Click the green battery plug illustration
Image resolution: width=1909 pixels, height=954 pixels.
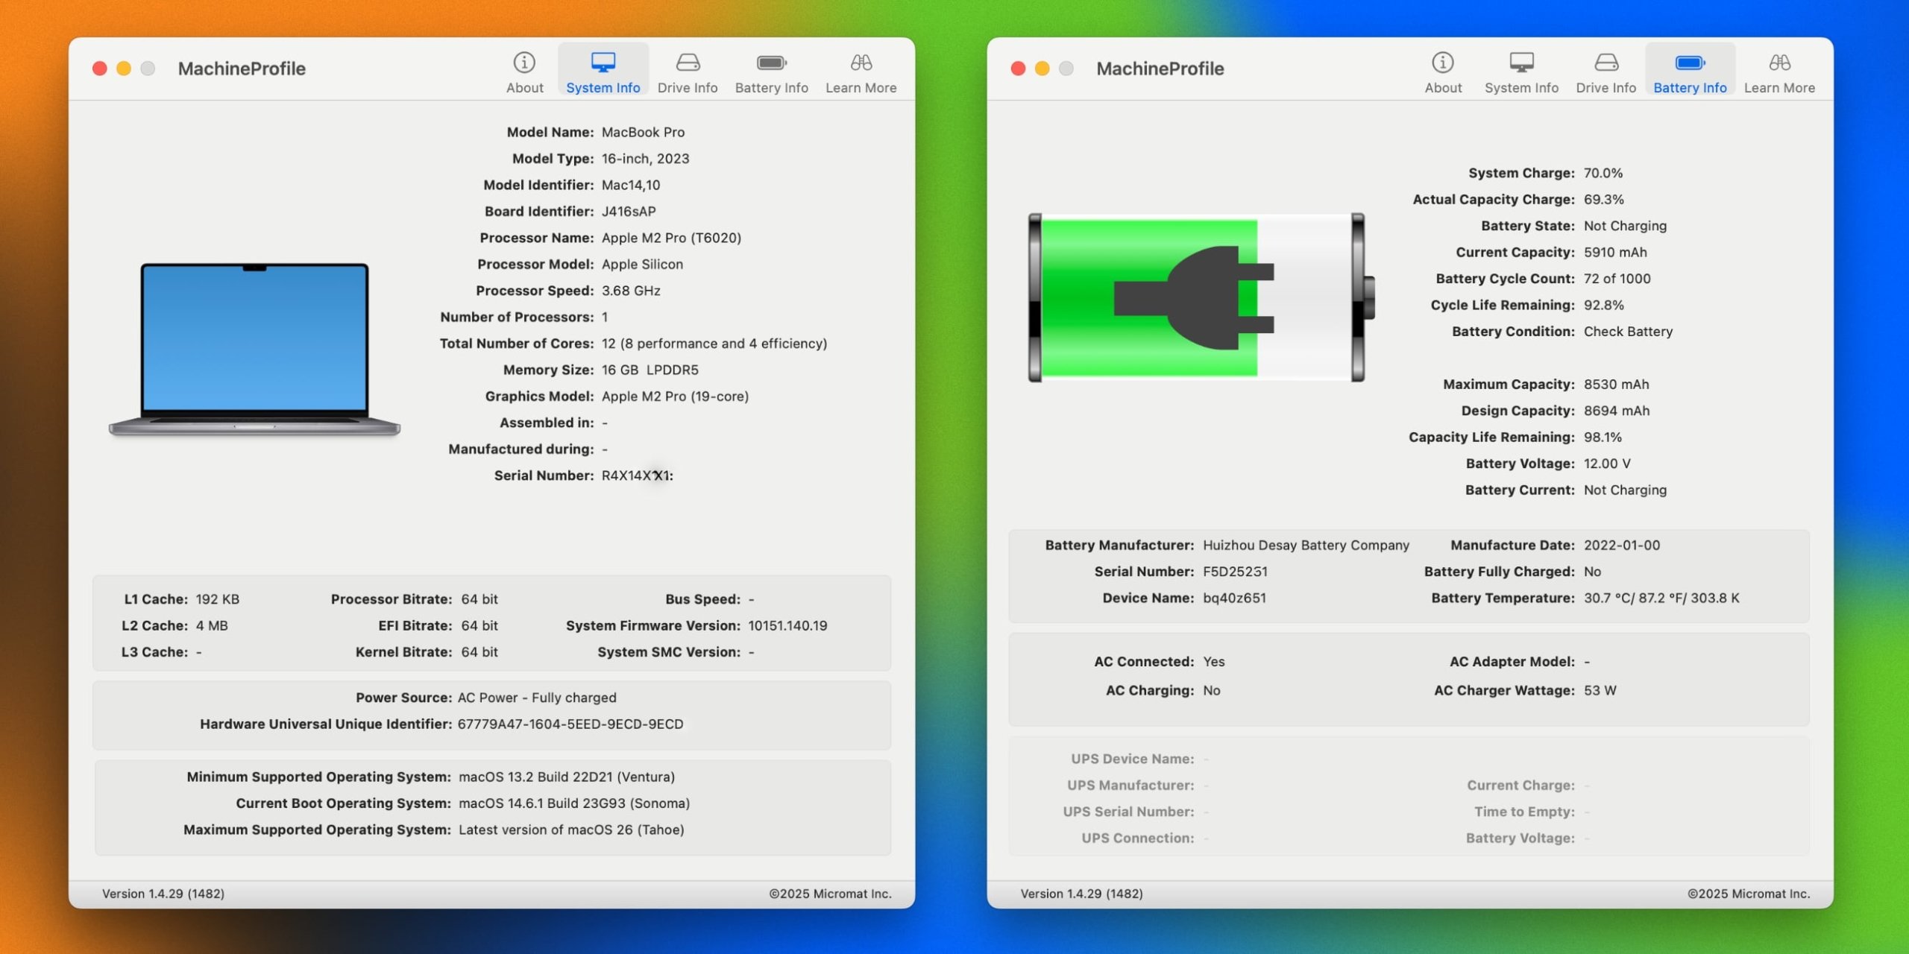[1195, 298]
